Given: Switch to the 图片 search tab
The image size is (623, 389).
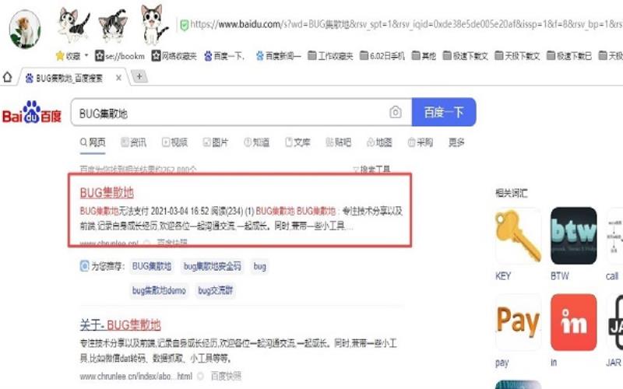Looking at the screenshot, I should tap(216, 142).
